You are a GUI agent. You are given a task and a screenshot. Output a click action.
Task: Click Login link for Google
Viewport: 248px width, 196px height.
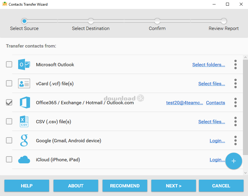[217, 140]
